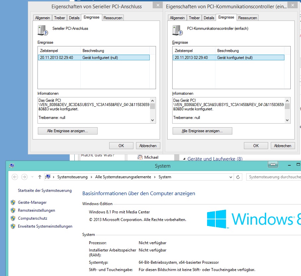Click Alle Ereignisse anzeigen in PCI-Kommunikationscontroller dialog

click(202, 131)
